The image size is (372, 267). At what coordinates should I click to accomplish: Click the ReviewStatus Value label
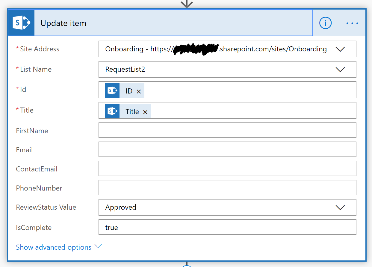coord(46,207)
